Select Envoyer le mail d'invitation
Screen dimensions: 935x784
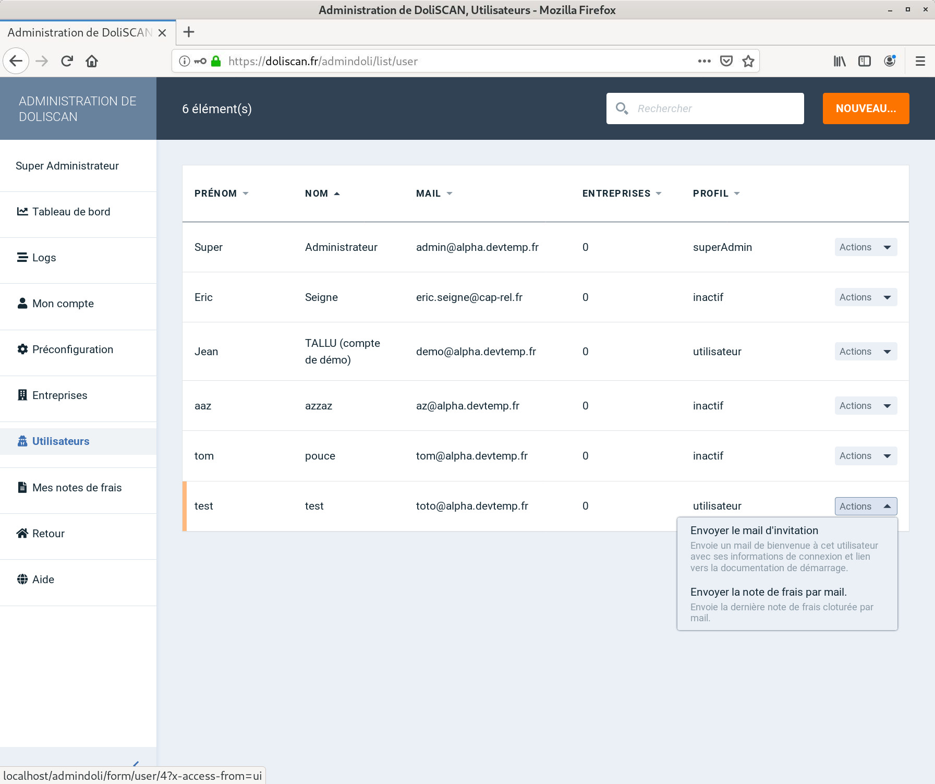(x=754, y=530)
